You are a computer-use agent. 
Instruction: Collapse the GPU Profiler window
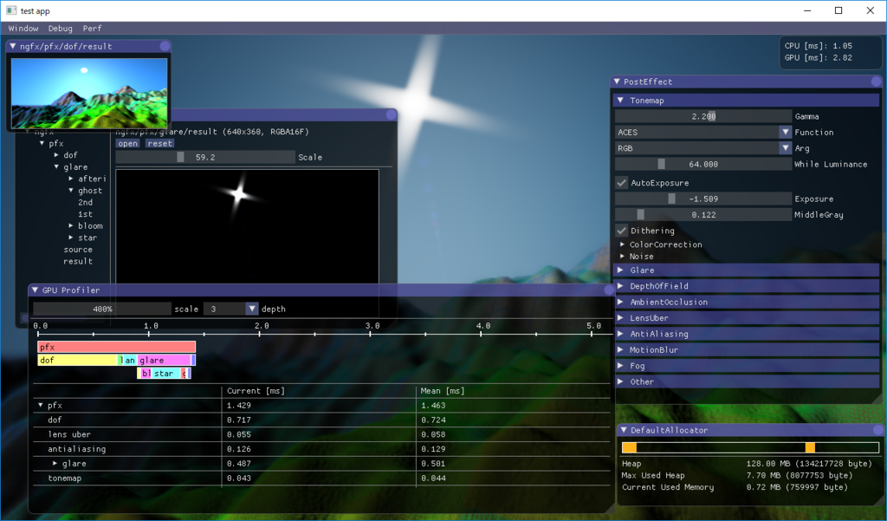coord(35,290)
